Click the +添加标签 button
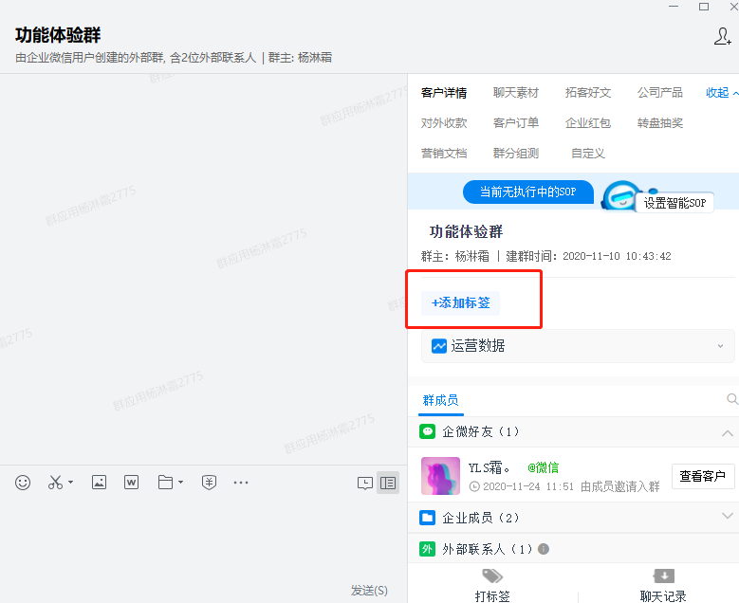Image resolution: width=739 pixels, height=603 pixels. 461,303
